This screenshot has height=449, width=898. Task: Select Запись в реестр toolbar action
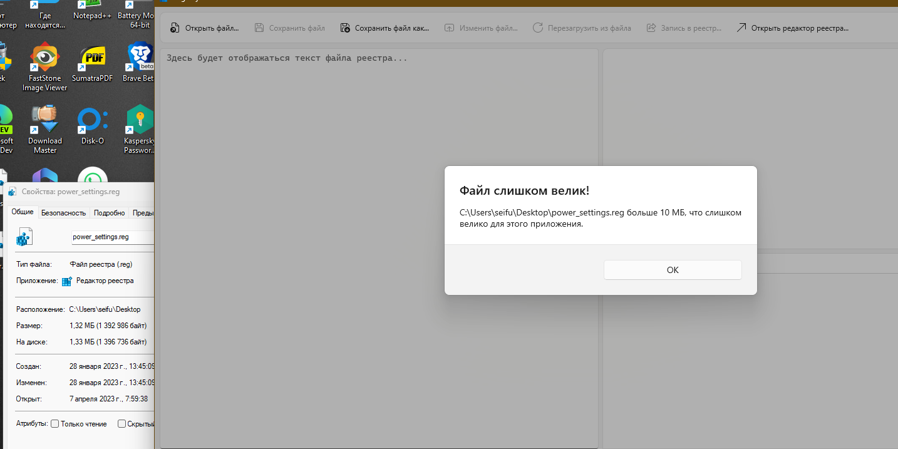coord(684,28)
